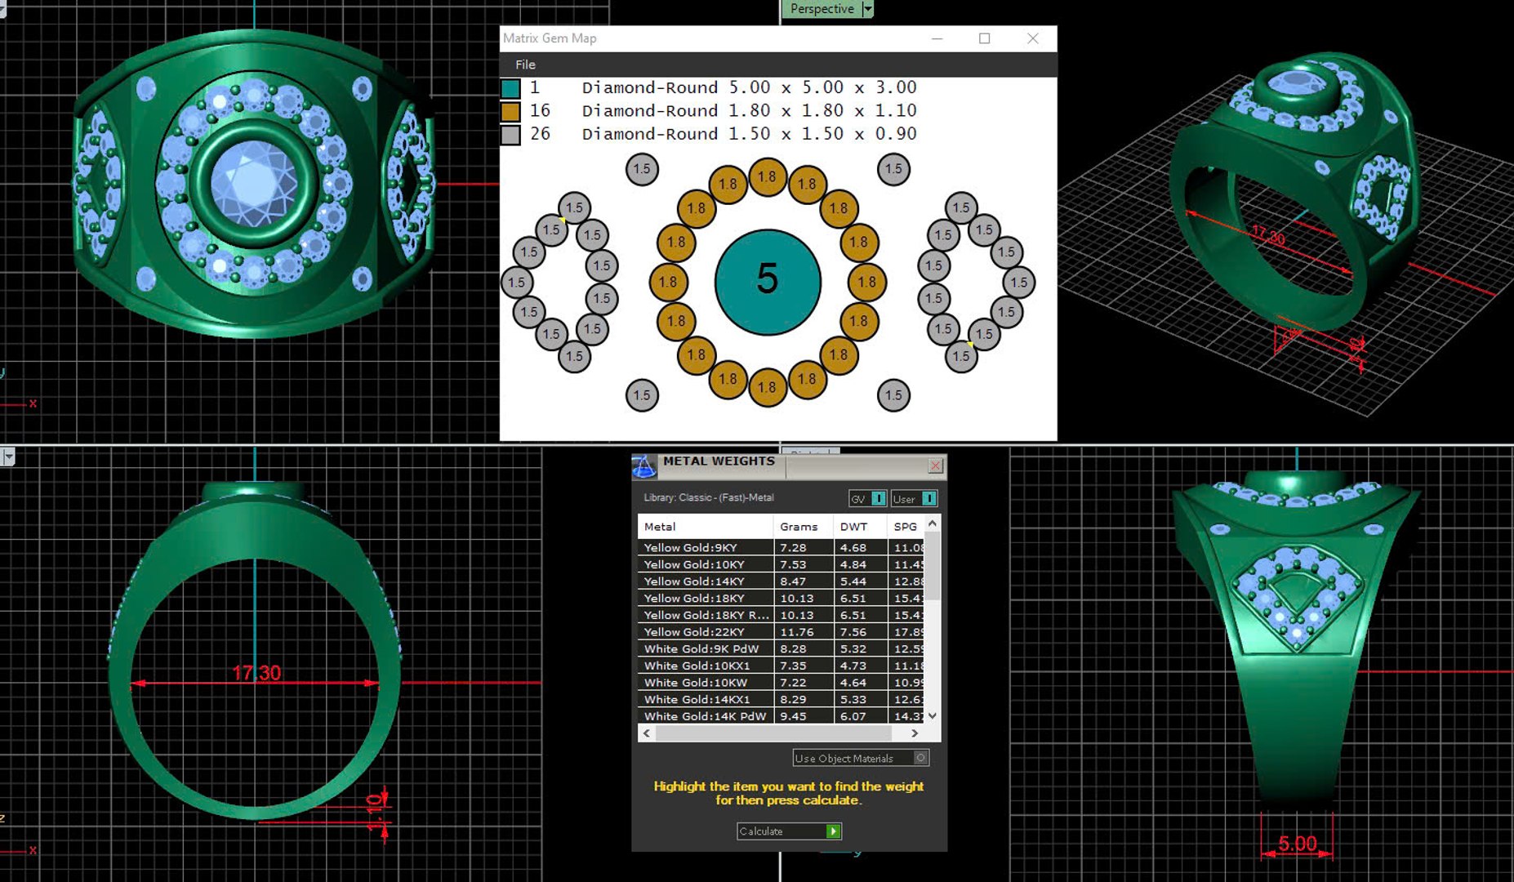The height and width of the screenshot is (882, 1514).
Task: Close the Metal Weights panel
Action: [936, 465]
